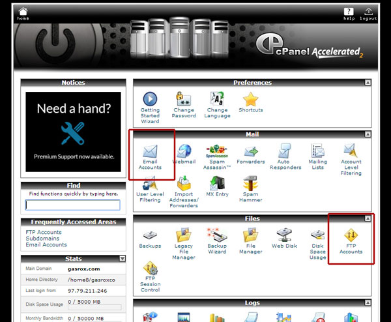Go to the cPanel home icon
Screen dimensions: 391x322
tap(23, 14)
